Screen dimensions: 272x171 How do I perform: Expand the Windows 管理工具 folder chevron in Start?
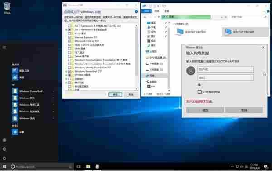(53, 105)
